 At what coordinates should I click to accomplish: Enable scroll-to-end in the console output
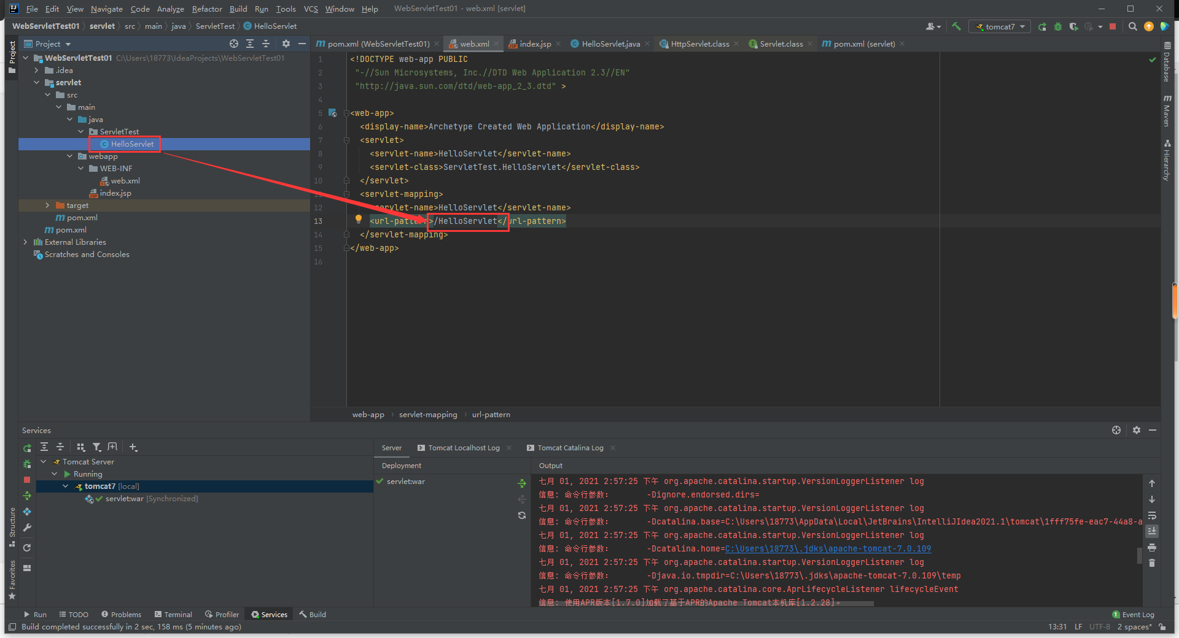point(1152,531)
